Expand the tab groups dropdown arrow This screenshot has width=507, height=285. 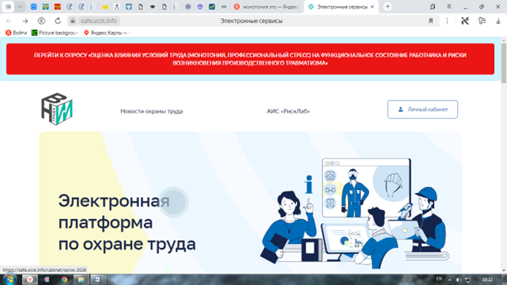pyautogui.click(x=20, y=6)
